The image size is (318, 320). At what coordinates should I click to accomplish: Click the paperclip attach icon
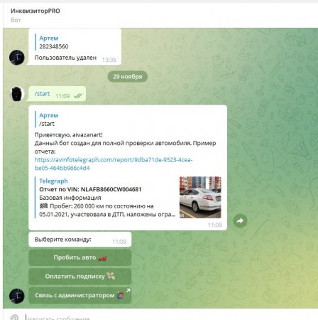coord(14,317)
